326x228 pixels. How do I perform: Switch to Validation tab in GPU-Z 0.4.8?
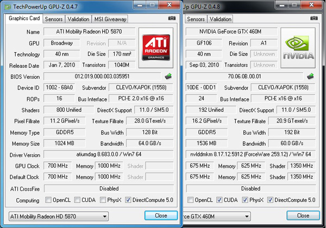(221, 19)
